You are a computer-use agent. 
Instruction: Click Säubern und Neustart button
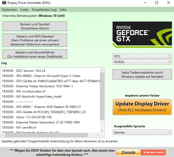(x=35, y=26)
